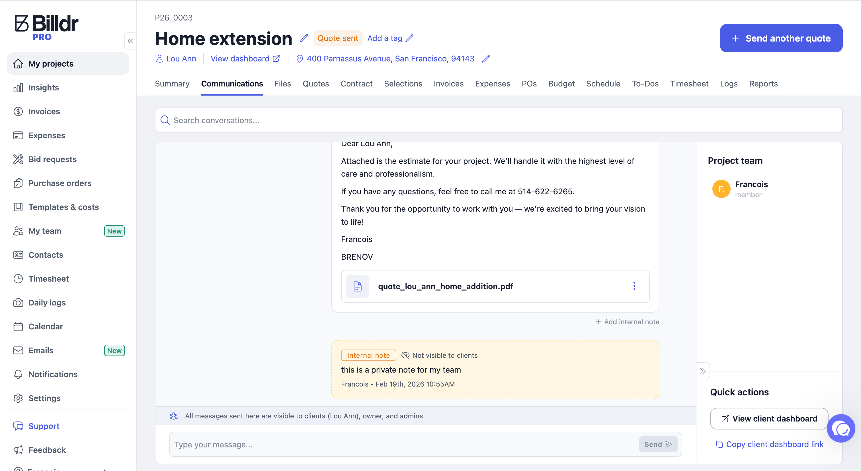Switch to the Quotes tab

315,84
